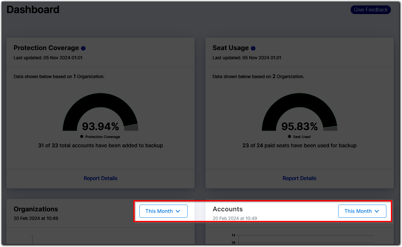Expand the This Month dropdown for Organizations
402x247 pixels.
coord(163,211)
